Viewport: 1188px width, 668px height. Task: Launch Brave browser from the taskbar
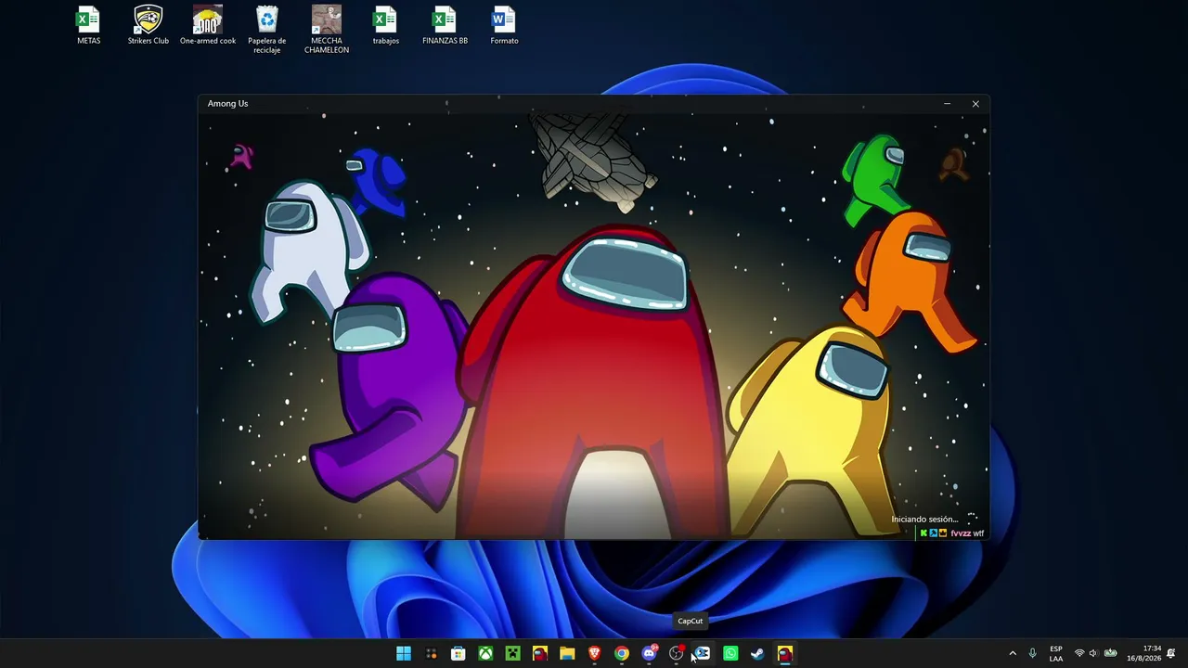pos(594,653)
